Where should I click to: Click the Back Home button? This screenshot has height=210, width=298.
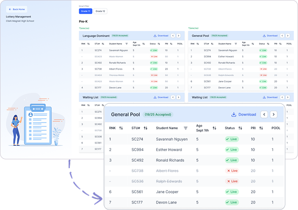tap(17, 9)
